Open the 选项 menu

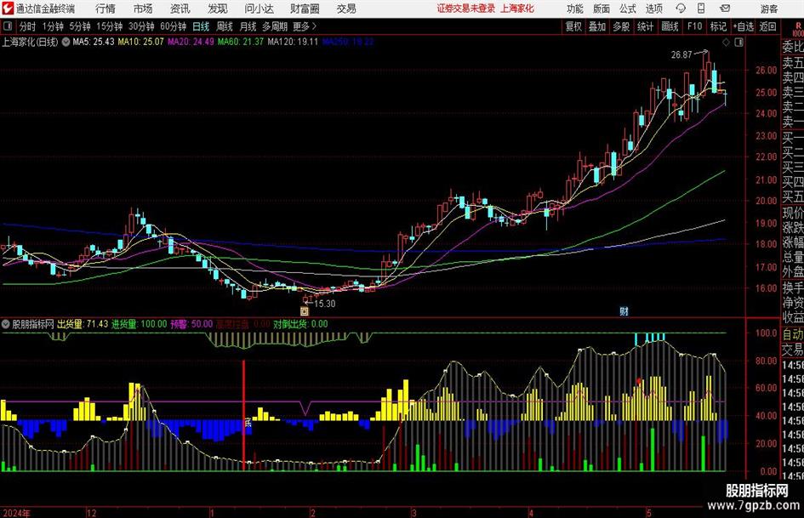pos(653,9)
